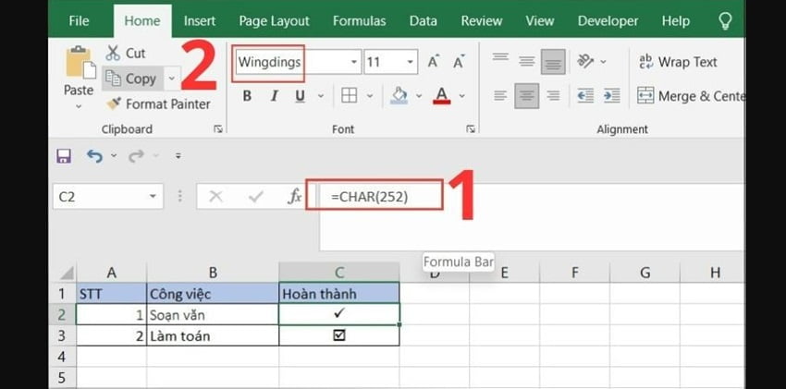
Task: Open the Orientation text-angle icon
Action: [585, 62]
